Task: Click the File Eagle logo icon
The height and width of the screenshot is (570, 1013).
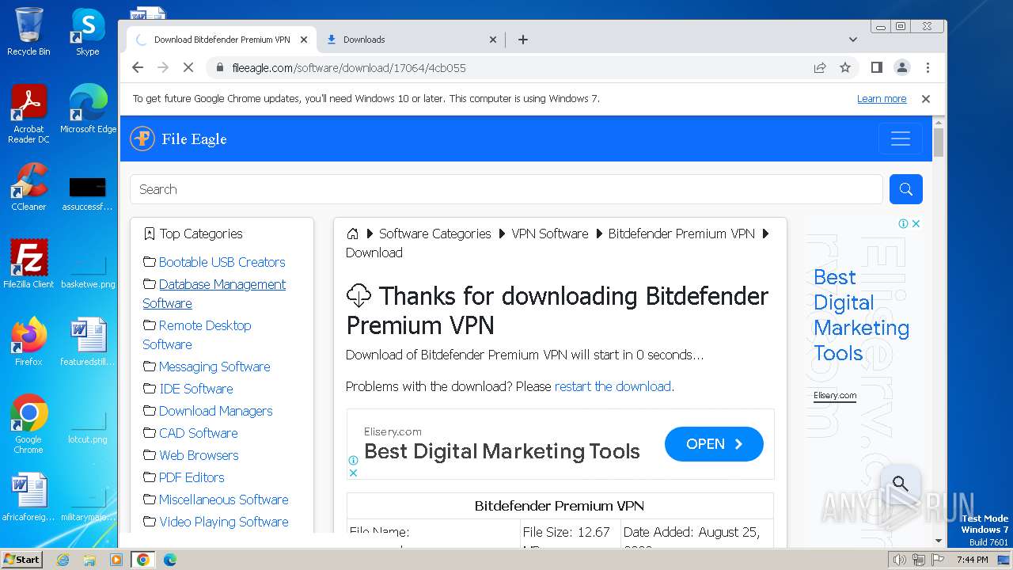Action: (142, 139)
